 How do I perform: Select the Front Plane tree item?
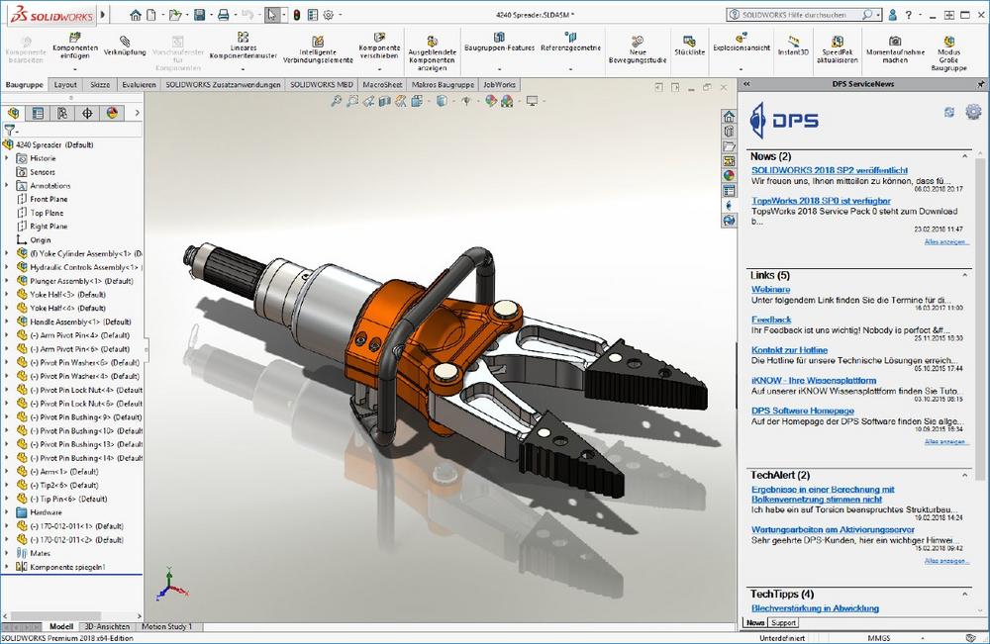point(49,199)
